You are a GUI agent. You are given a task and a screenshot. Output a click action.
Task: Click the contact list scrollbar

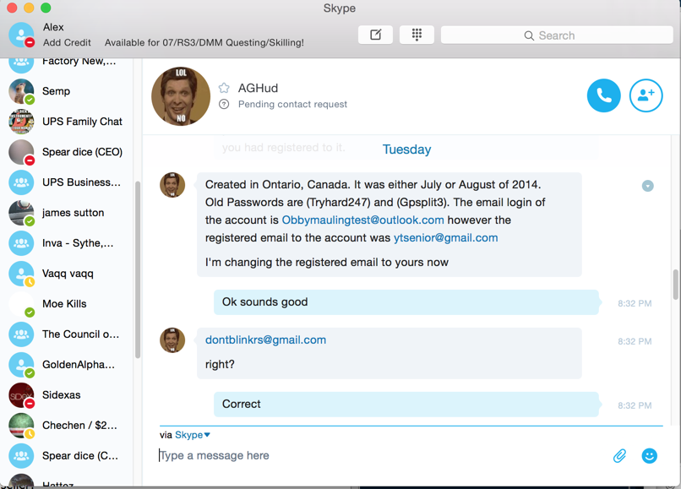pyautogui.click(x=138, y=269)
